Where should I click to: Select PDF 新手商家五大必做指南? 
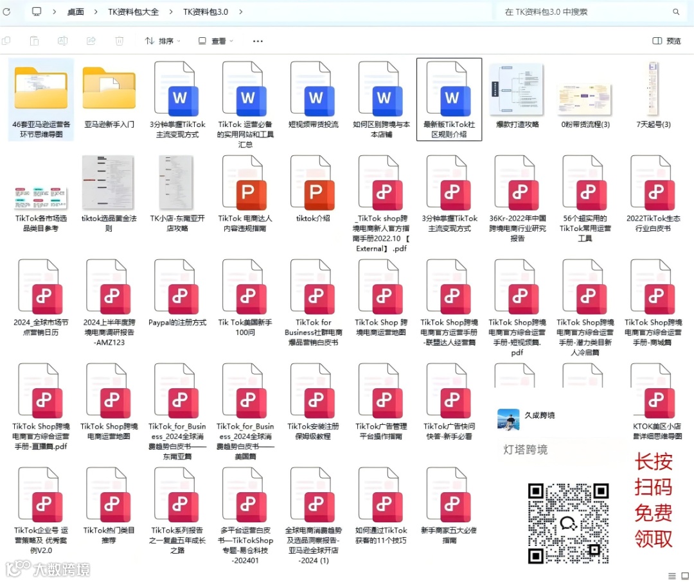point(449,505)
